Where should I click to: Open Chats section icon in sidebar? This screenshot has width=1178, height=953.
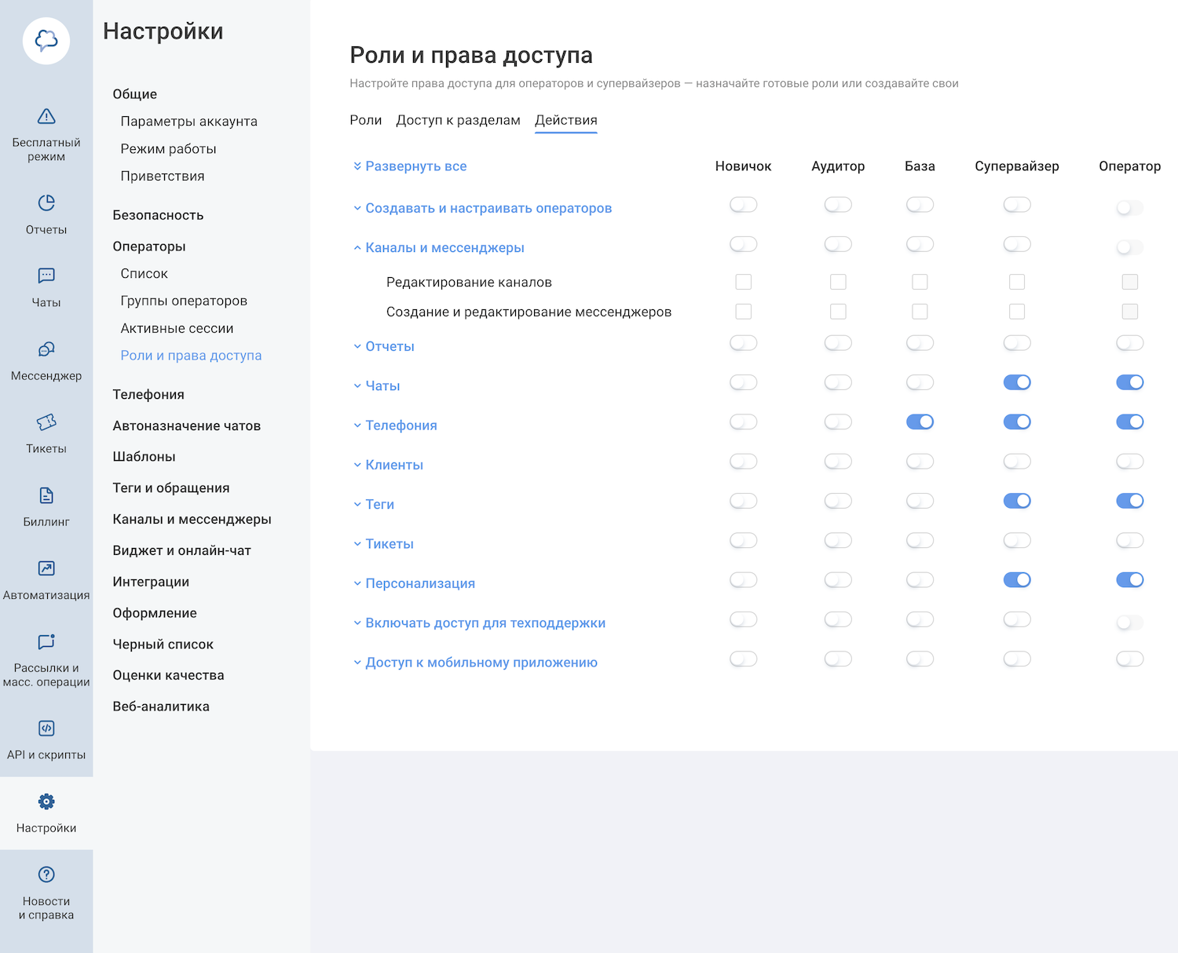click(46, 276)
